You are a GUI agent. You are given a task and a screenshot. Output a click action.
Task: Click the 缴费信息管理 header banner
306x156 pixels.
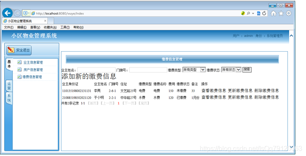point(172,59)
